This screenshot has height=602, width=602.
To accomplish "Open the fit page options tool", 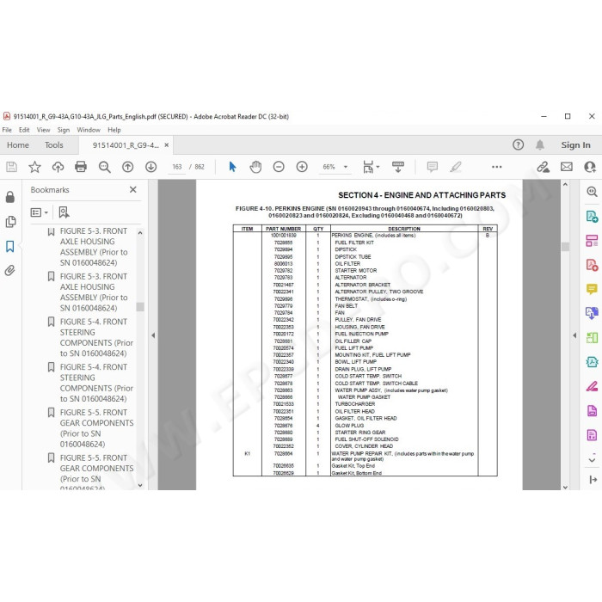I will tap(368, 167).
